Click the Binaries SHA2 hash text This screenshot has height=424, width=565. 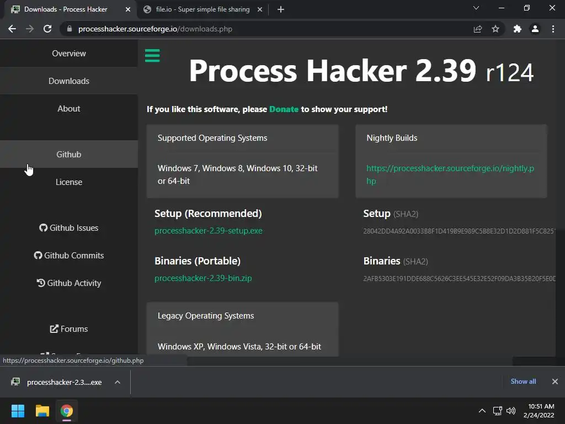pyautogui.click(x=460, y=279)
